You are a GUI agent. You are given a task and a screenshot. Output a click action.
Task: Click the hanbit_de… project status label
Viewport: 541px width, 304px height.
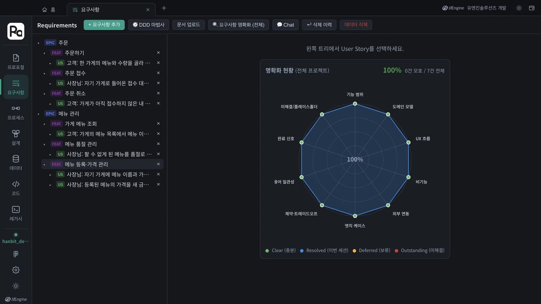pyautogui.click(x=16, y=241)
